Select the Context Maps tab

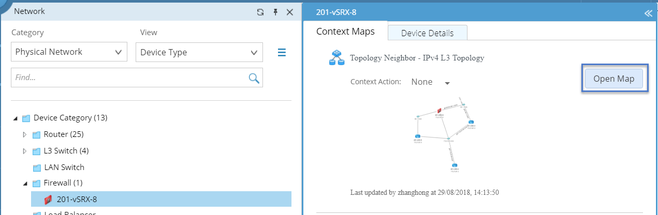pyautogui.click(x=345, y=32)
